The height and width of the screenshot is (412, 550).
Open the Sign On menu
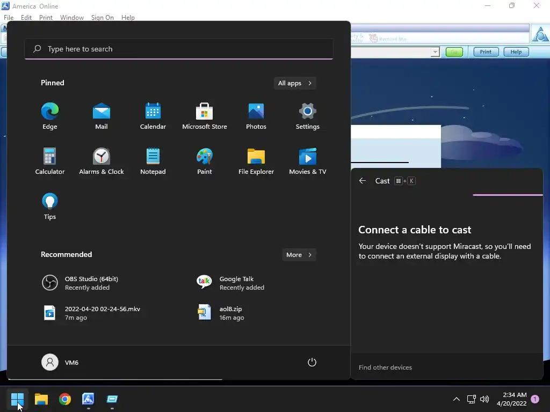click(x=103, y=18)
